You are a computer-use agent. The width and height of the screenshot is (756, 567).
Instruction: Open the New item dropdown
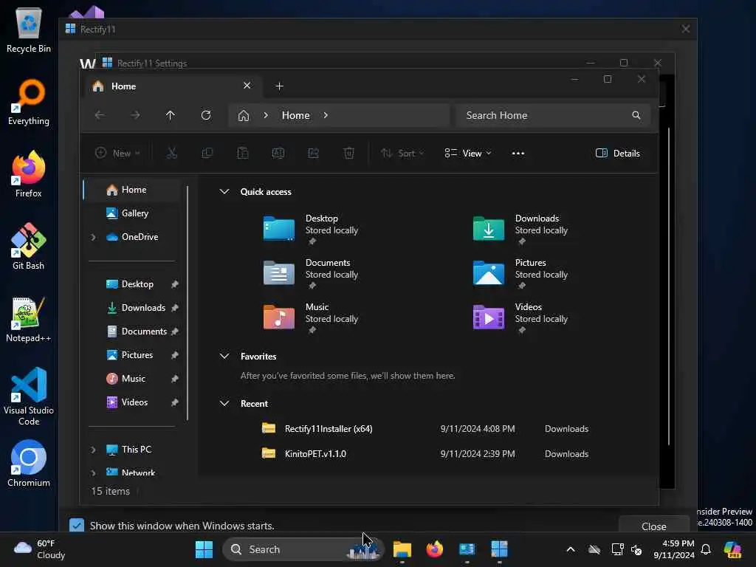pyautogui.click(x=117, y=154)
